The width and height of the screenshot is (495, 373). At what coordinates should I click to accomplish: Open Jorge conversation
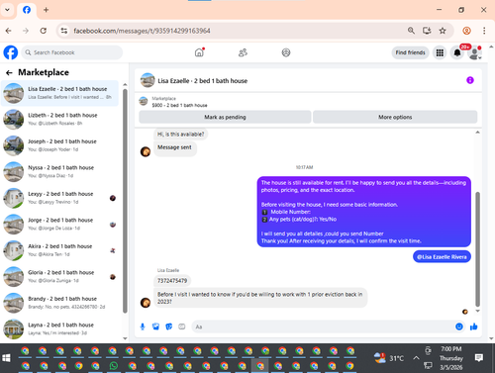pos(59,224)
